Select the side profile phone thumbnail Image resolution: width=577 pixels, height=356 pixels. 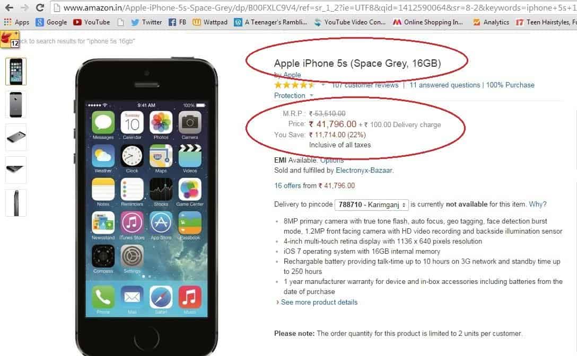[x=16, y=203]
